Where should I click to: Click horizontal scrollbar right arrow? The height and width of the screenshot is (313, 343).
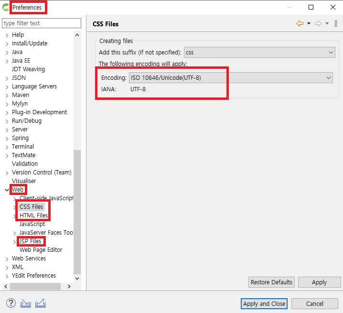coord(69,286)
